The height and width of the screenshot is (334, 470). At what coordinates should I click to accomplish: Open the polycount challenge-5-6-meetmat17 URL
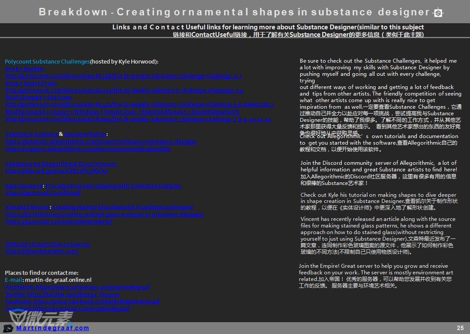pos(139,104)
